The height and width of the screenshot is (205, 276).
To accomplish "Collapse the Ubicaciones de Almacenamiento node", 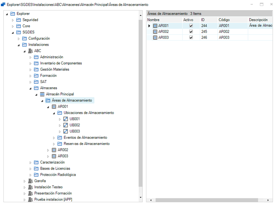I will click(54, 113).
